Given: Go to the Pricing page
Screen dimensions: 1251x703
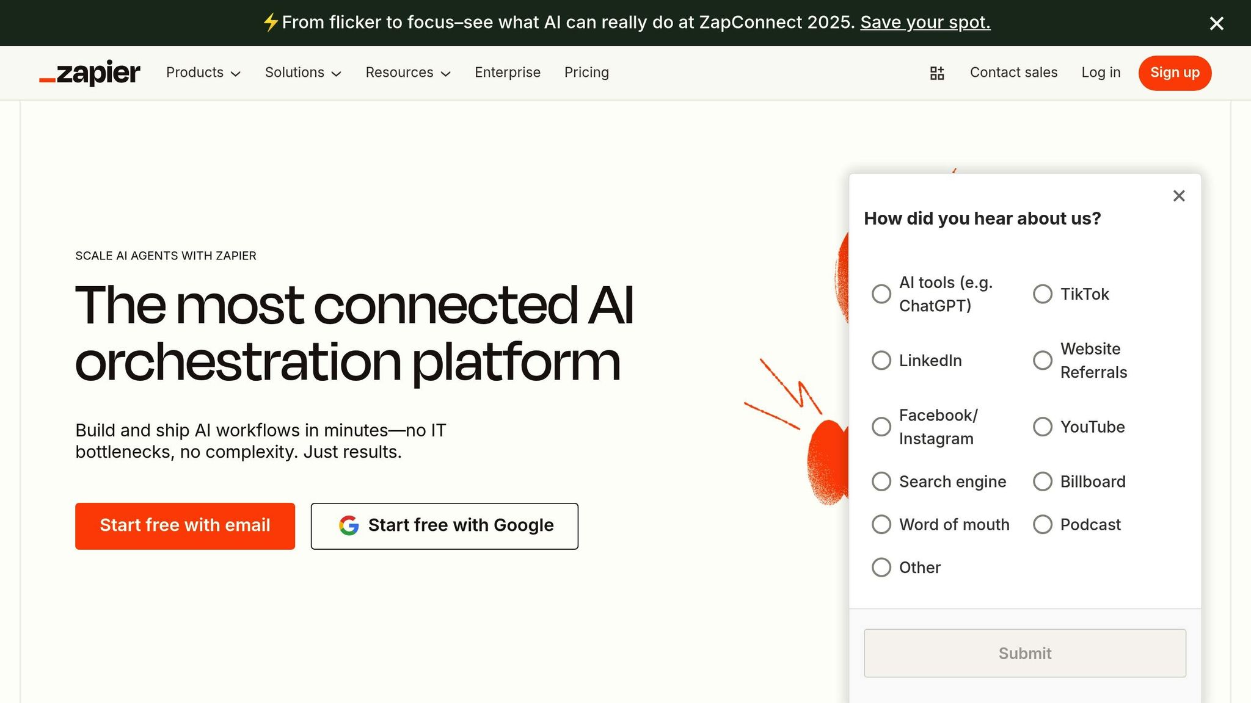Looking at the screenshot, I should pyautogui.click(x=586, y=73).
